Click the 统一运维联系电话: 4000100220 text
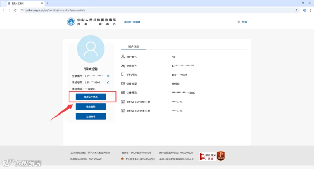The height and width of the screenshot is (169, 314). (176, 153)
